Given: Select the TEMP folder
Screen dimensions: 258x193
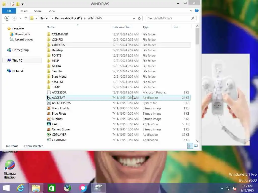Looking at the screenshot, I should [x=118, y=87].
